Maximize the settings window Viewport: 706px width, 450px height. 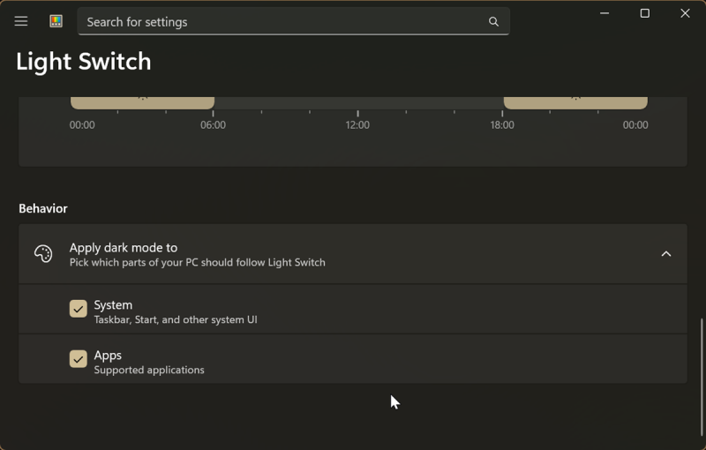(645, 13)
